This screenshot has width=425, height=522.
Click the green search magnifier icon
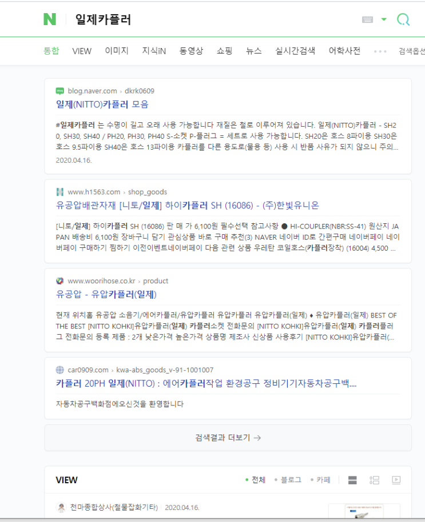403,19
